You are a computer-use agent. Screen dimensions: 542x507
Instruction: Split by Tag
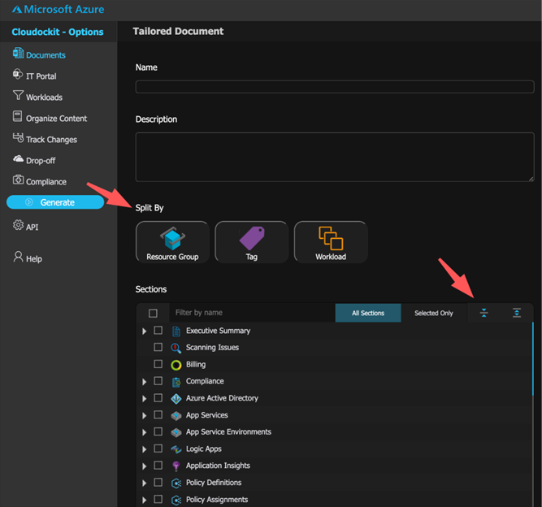[251, 242]
